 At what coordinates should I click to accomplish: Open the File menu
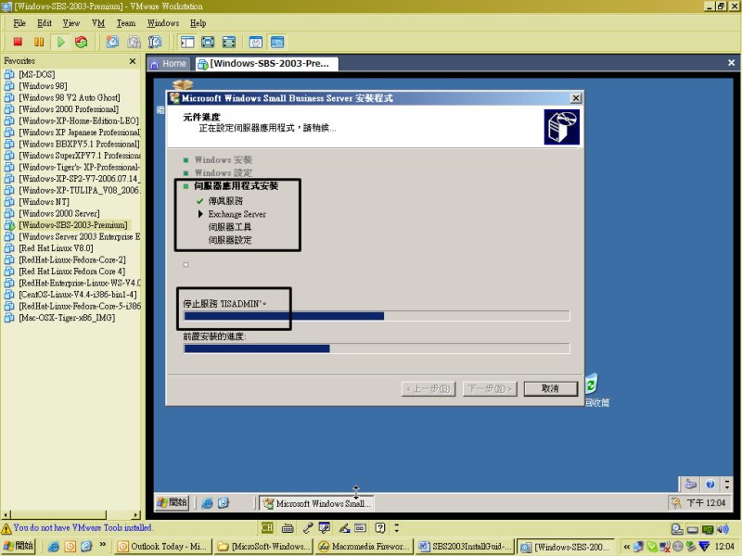pos(19,23)
